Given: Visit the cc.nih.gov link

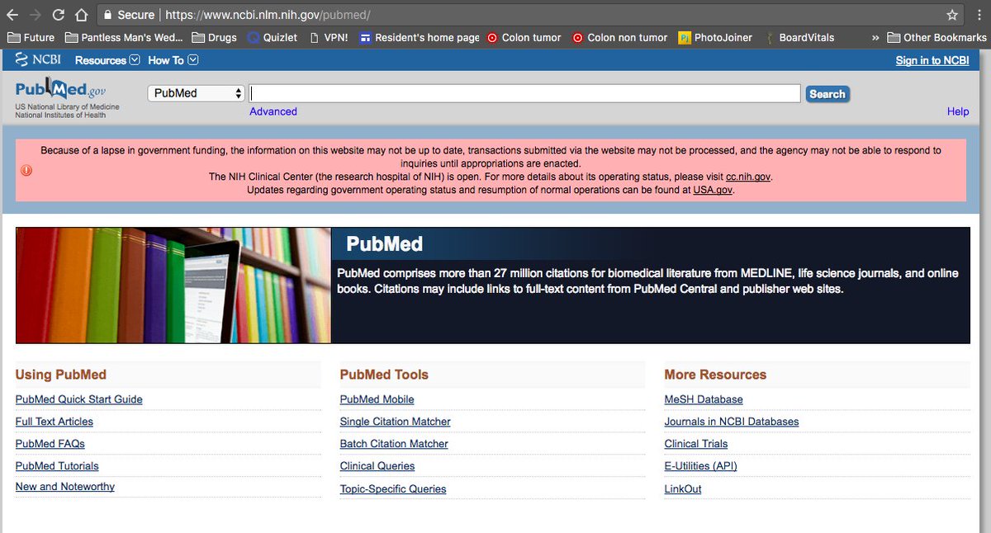Looking at the screenshot, I should click(x=749, y=177).
